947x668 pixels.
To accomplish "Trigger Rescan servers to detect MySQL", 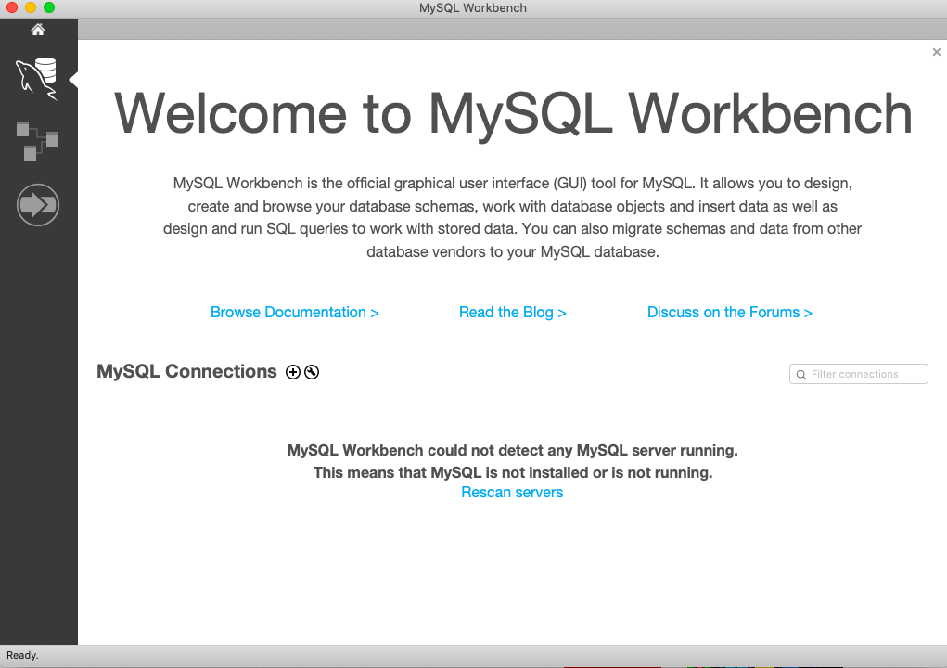I will [x=512, y=492].
